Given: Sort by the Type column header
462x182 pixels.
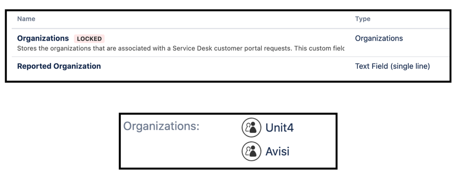Looking at the screenshot, I should [x=363, y=19].
